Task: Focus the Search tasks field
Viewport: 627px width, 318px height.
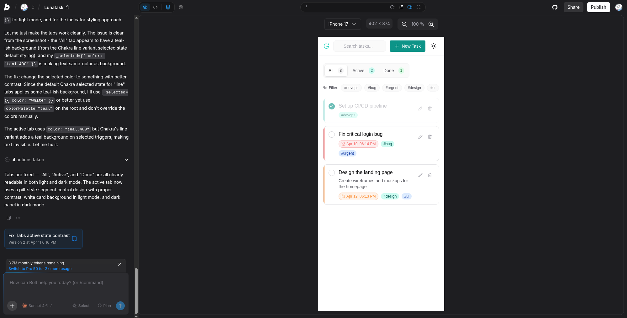Action: point(360,46)
